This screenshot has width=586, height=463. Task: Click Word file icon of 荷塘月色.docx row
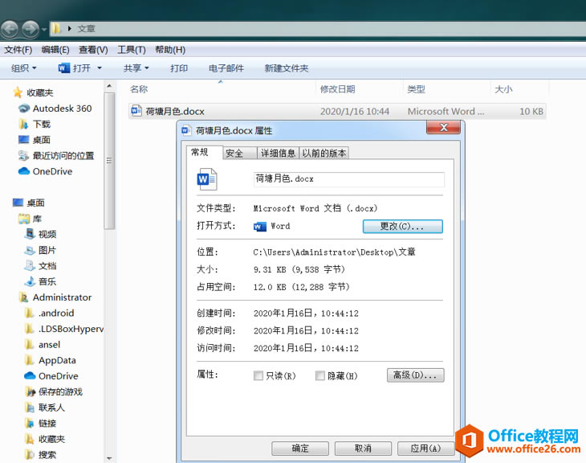pyautogui.click(x=136, y=111)
